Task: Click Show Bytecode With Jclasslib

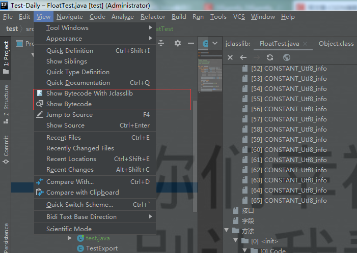Action: point(95,93)
